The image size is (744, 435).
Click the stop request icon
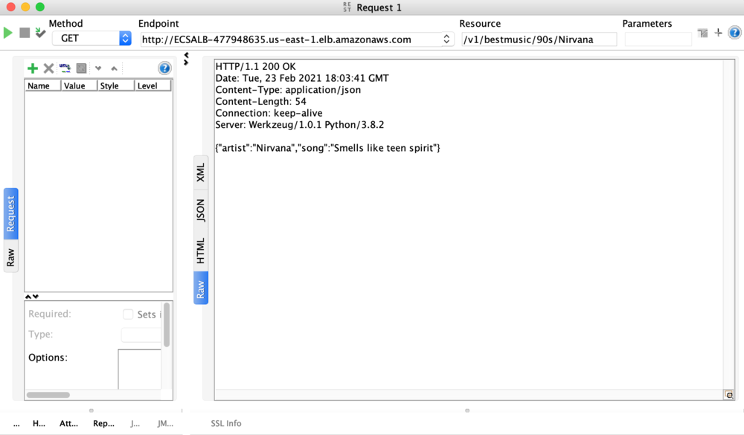coord(24,32)
